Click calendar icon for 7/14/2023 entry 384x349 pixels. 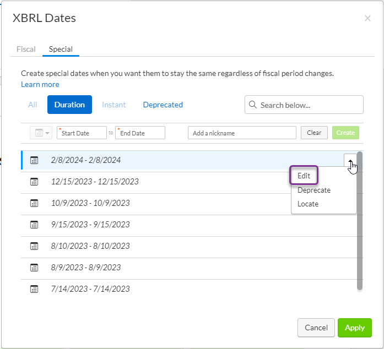(x=34, y=289)
